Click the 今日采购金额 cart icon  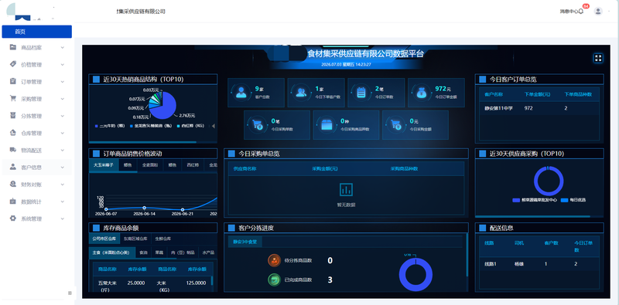[395, 124]
